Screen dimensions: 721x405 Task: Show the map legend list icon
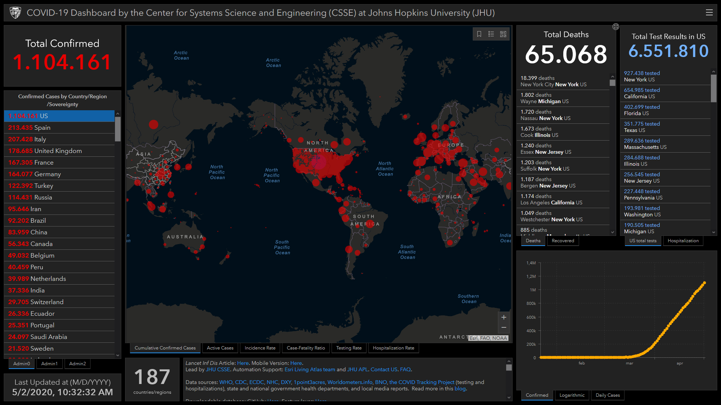(x=491, y=34)
